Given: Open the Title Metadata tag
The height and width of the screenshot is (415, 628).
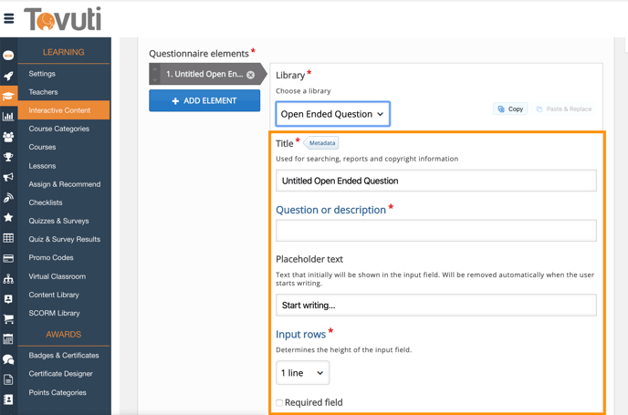Looking at the screenshot, I should (x=321, y=143).
